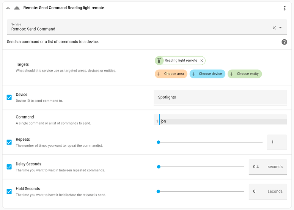Click plus icon on Choose entity chip
The height and width of the screenshot is (210, 294).
click(x=232, y=74)
